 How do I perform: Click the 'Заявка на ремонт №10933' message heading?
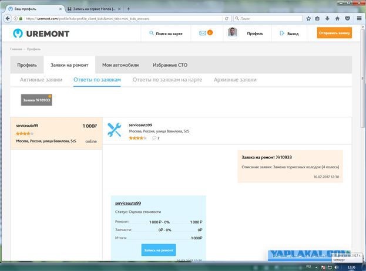(267, 157)
